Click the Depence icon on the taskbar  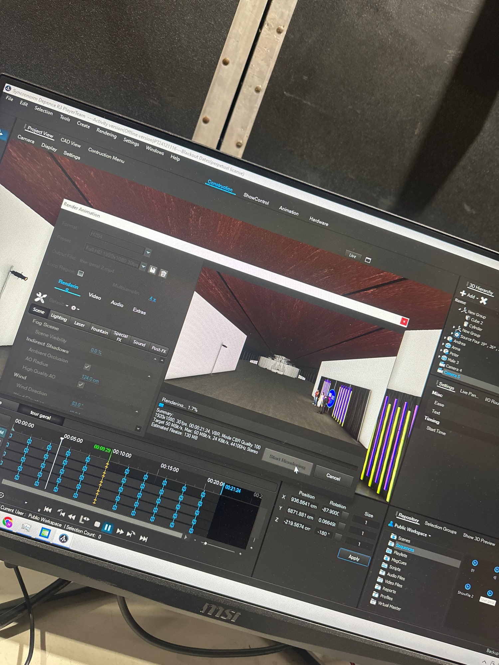tap(64, 538)
